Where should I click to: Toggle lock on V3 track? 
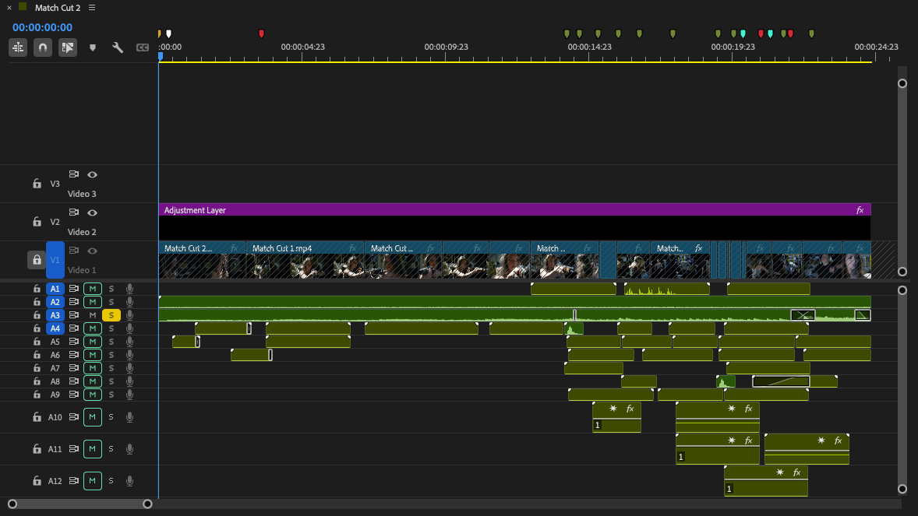(x=37, y=184)
